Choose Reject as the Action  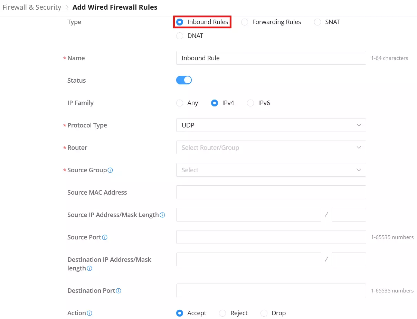pyautogui.click(x=234, y=313)
